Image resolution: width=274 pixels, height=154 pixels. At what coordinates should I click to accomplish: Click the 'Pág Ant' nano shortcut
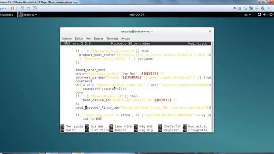(x=143, y=126)
